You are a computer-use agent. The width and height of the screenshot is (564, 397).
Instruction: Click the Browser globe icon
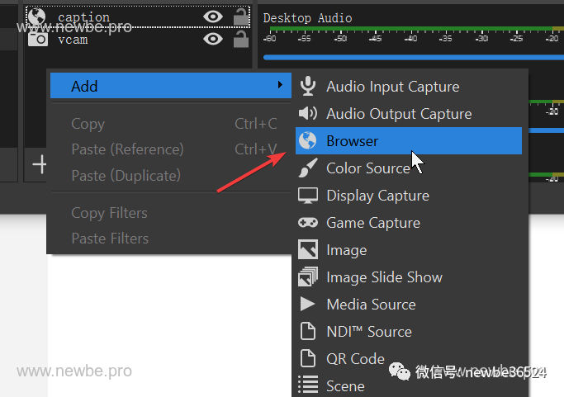click(307, 140)
